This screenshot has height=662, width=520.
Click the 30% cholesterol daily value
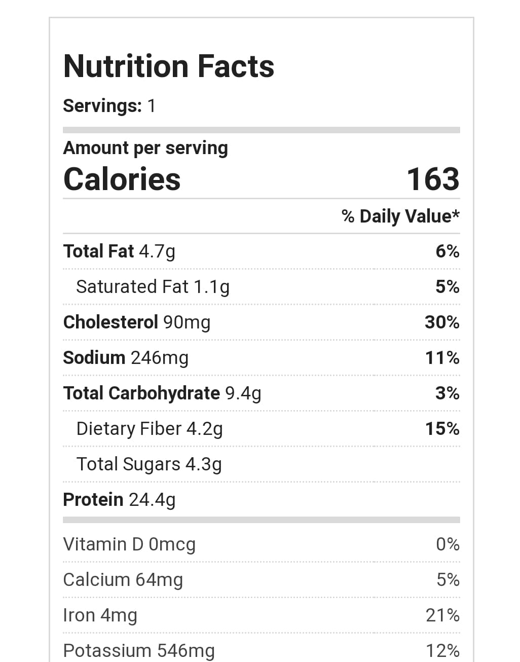[442, 322]
